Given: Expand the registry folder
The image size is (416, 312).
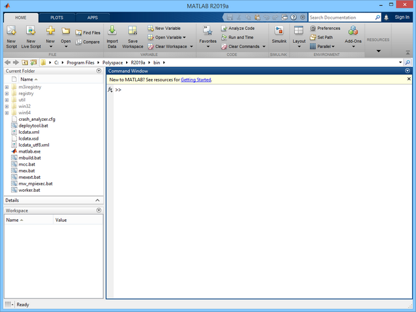Looking at the screenshot, I should click(6, 94).
